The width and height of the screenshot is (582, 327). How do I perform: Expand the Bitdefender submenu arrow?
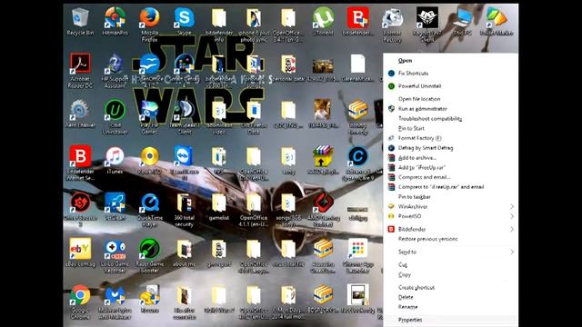point(512,229)
